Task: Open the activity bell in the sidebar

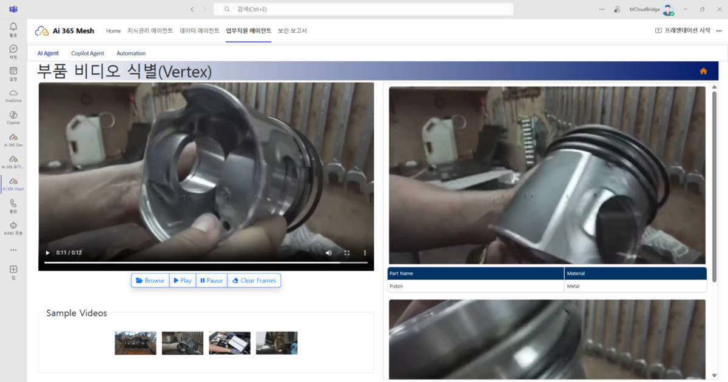Action: pos(13,28)
